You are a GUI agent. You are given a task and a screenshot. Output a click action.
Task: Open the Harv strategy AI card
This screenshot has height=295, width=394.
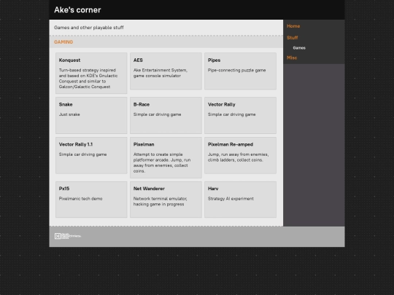240,200
